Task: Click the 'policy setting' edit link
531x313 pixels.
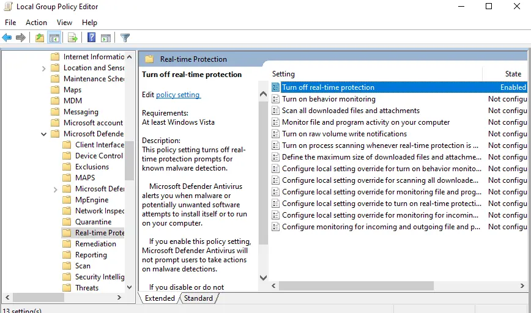Action: [178, 95]
